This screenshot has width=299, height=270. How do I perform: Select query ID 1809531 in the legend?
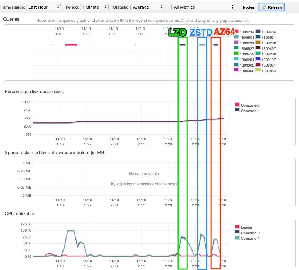tap(269, 37)
